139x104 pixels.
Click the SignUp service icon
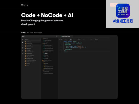click(44, 63)
